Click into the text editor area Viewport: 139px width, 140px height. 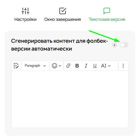(x=70, y=99)
